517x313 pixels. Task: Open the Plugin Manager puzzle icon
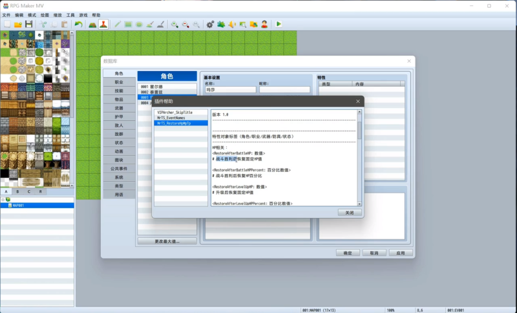221,24
